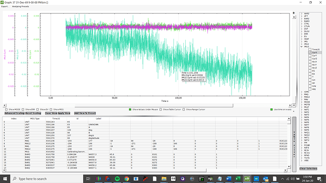Expand the CTUN tree node

pyautogui.click(x=301, y=26)
